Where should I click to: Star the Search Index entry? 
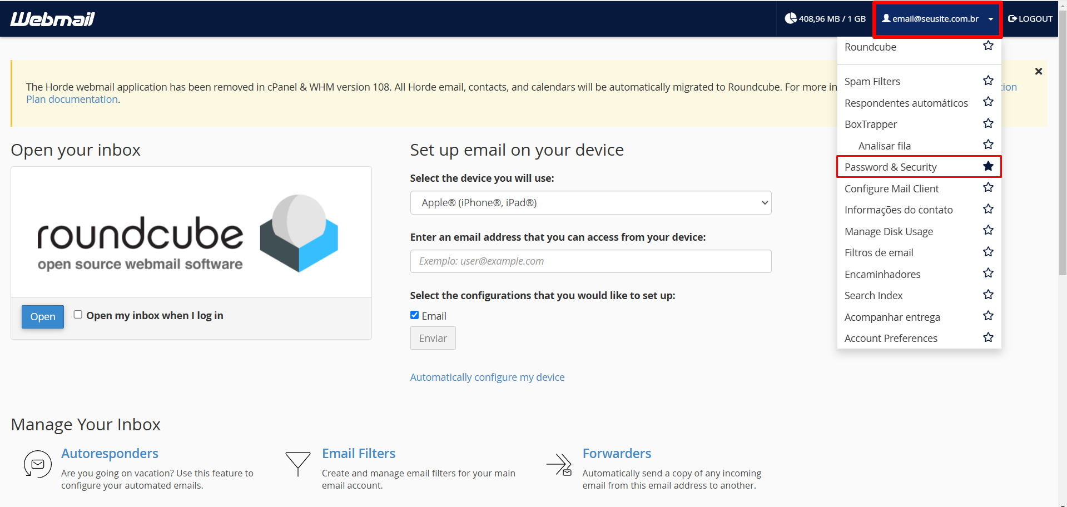[x=988, y=295]
